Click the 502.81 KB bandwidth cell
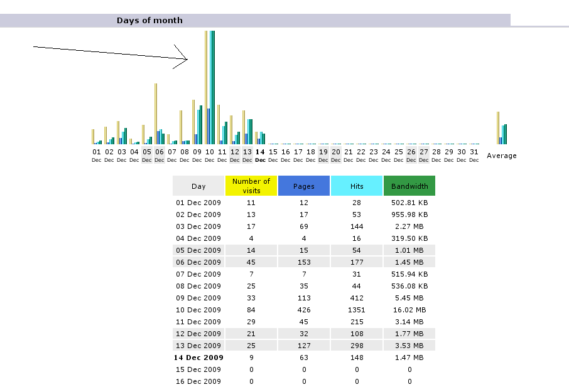The image size is (569, 387). pos(409,203)
